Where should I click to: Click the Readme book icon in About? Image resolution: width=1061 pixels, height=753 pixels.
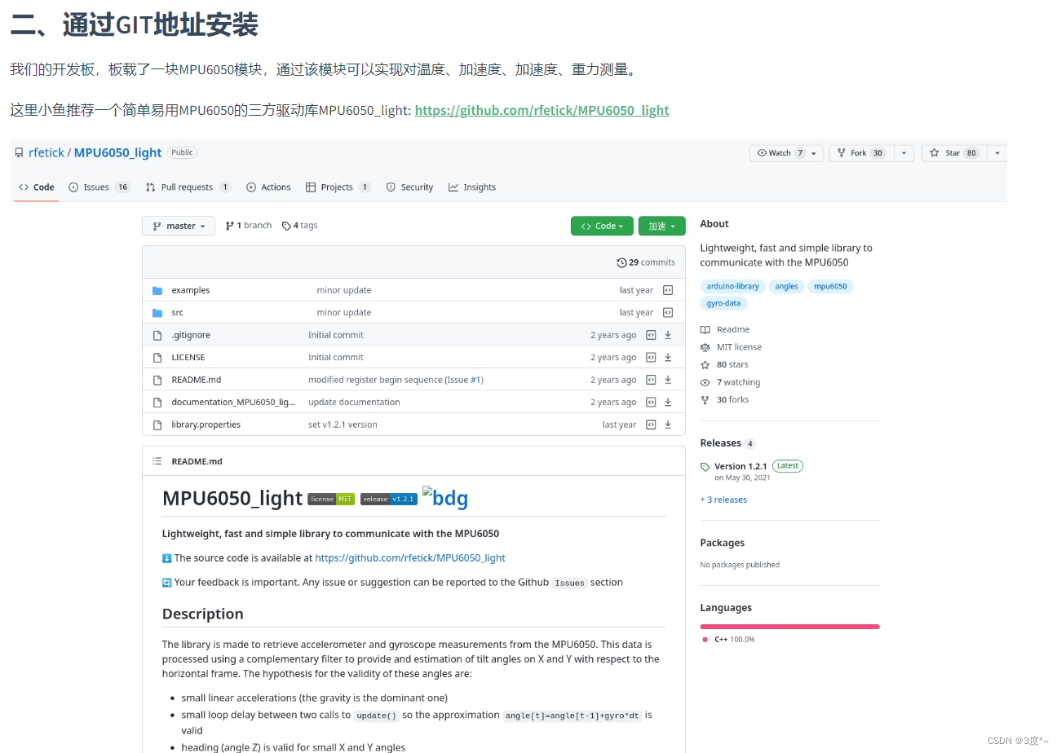click(705, 329)
